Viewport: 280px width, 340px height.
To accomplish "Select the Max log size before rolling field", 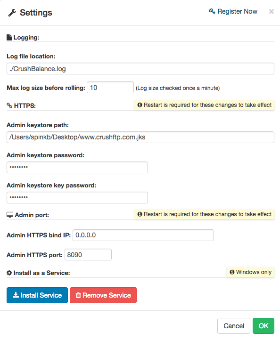I will point(110,88).
